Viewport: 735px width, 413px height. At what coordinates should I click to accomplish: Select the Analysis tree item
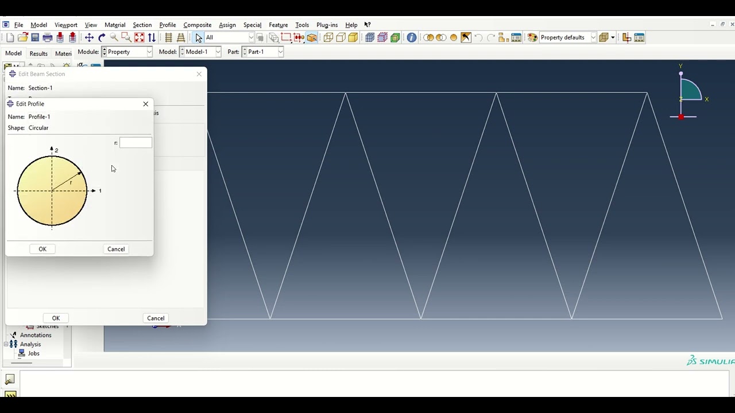point(30,344)
